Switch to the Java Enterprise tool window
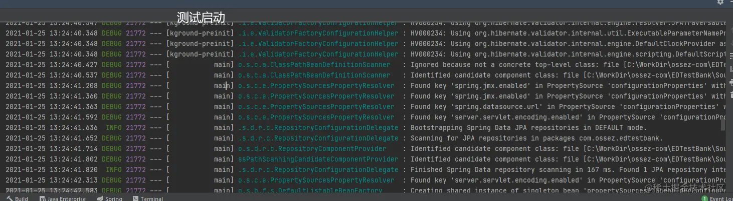The width and height of the screenshot is (733, 201). point(62,198)
